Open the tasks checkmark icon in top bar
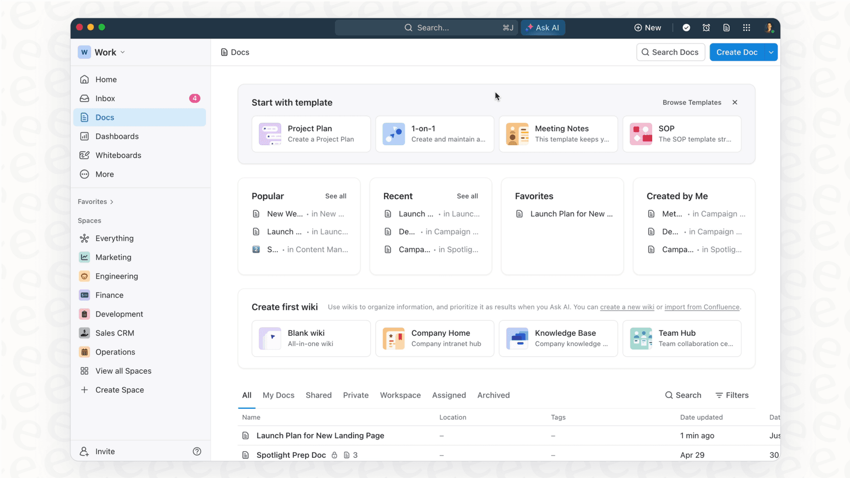This screenshot has height=478, width=850. click(x=686, y=28)
